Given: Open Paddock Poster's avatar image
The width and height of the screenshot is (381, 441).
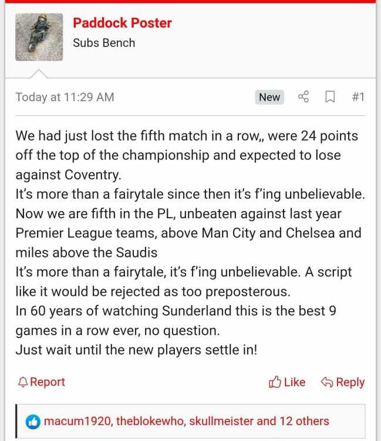Looking at the screenshot, I should click(x=39, y=37).
